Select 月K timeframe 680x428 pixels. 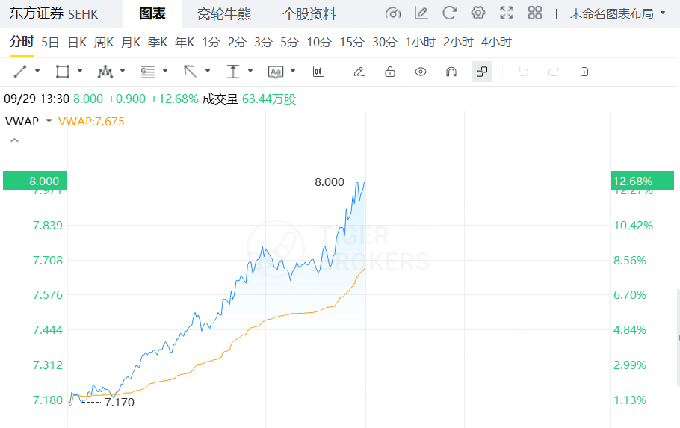click(131, 43)
